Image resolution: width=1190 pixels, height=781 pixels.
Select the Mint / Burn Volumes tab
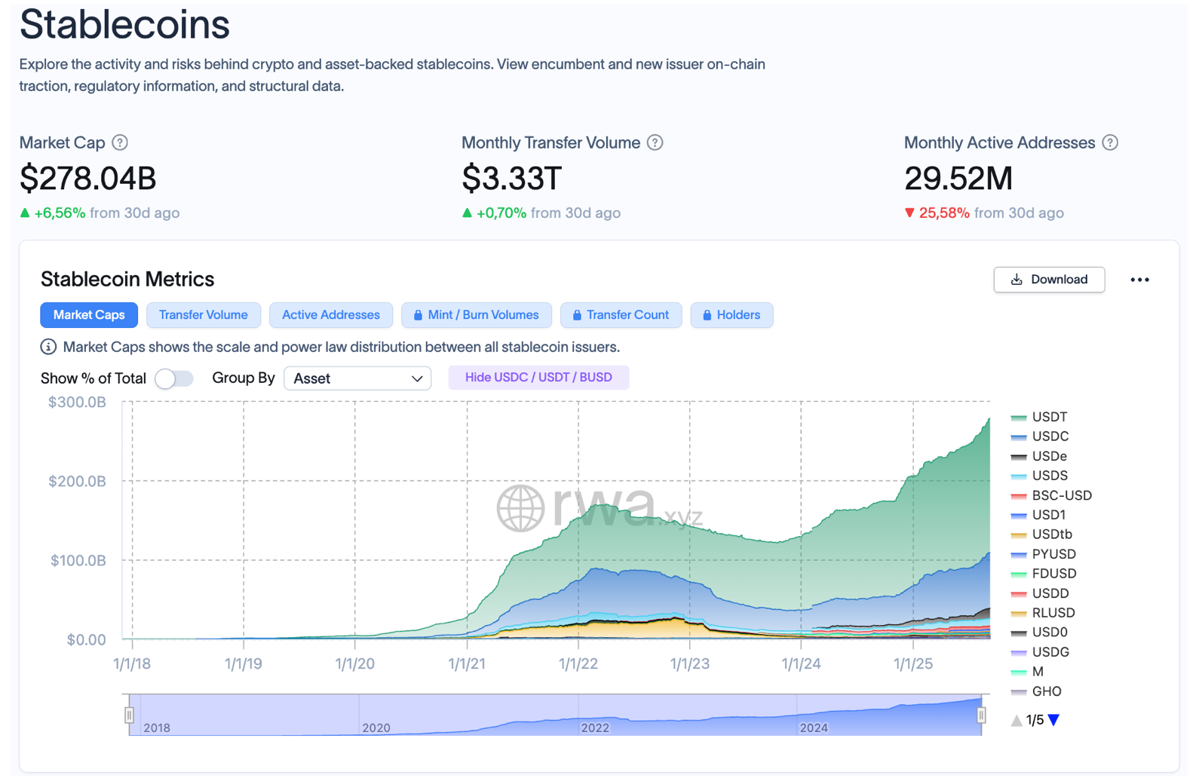click(477, 315)
